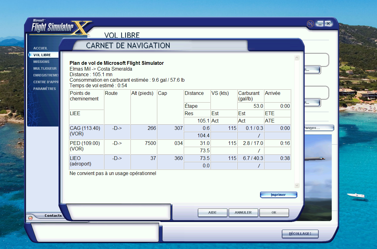The height and width of the screenshot is (249, 377).
Task: Click the fuel total 53.0
Action: [x=258, y=106]
